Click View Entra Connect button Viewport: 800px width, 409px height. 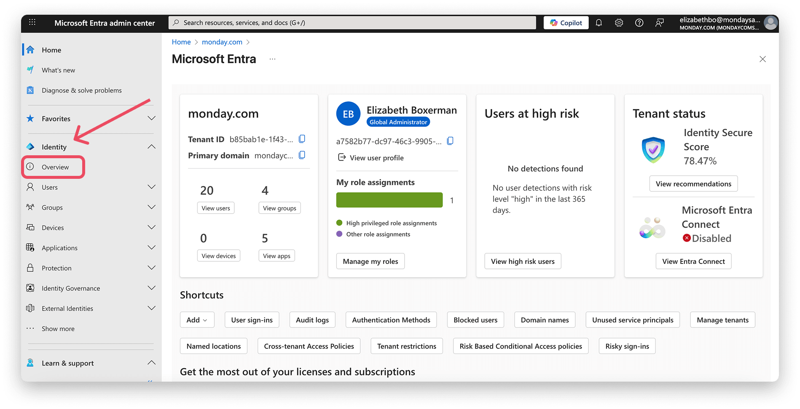pyautogui.click(x=693, y=261)
